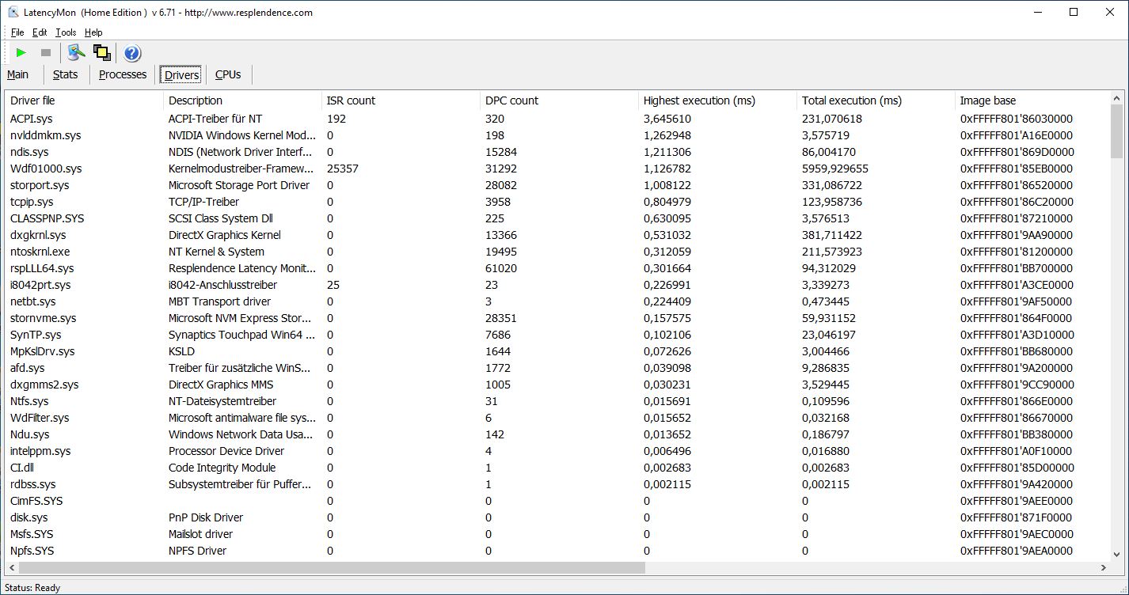Sort by the ISR count column header
This screenshot has height=595, width=1129.
click(x=401, y=100)
